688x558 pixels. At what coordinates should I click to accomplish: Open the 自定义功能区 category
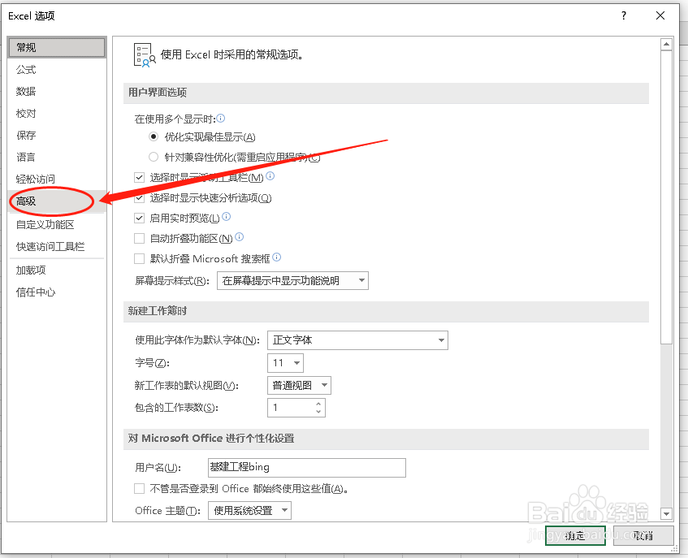click(57, 225)
